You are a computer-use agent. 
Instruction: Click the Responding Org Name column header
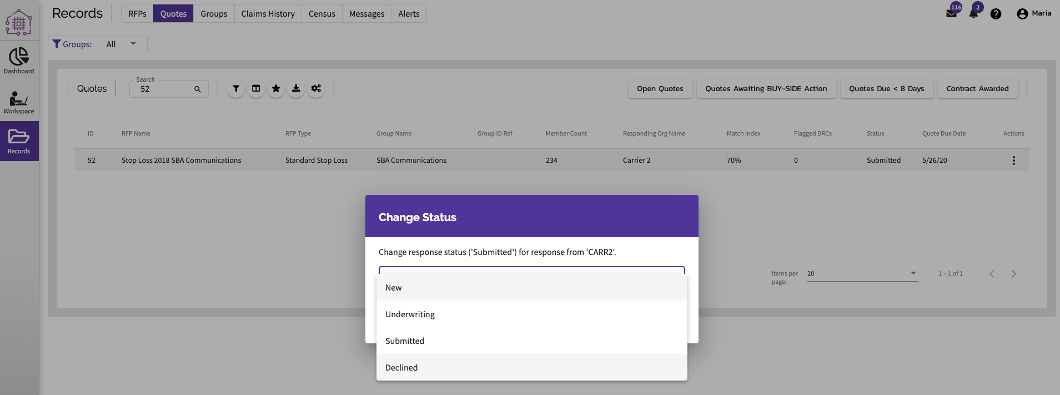coord(654,133)
